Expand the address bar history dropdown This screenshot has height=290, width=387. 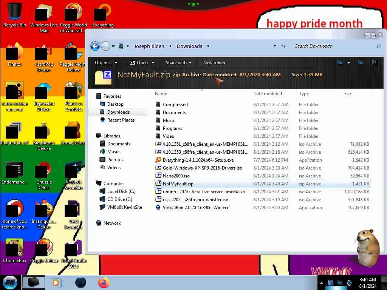click(x=275, y=46)
